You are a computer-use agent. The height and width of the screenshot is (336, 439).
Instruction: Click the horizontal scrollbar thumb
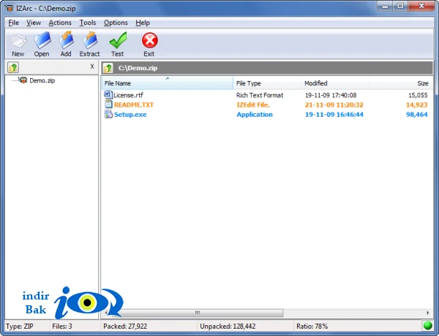click(198, 313)
